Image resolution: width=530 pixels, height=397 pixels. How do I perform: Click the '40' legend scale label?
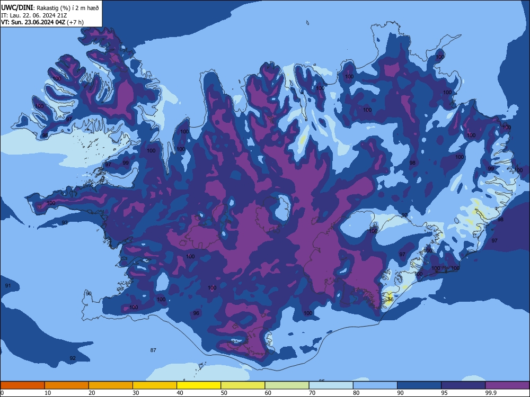coord(180,393)
